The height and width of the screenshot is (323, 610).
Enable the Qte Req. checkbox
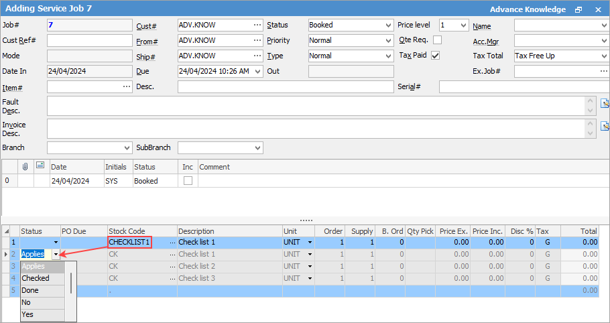437,40
